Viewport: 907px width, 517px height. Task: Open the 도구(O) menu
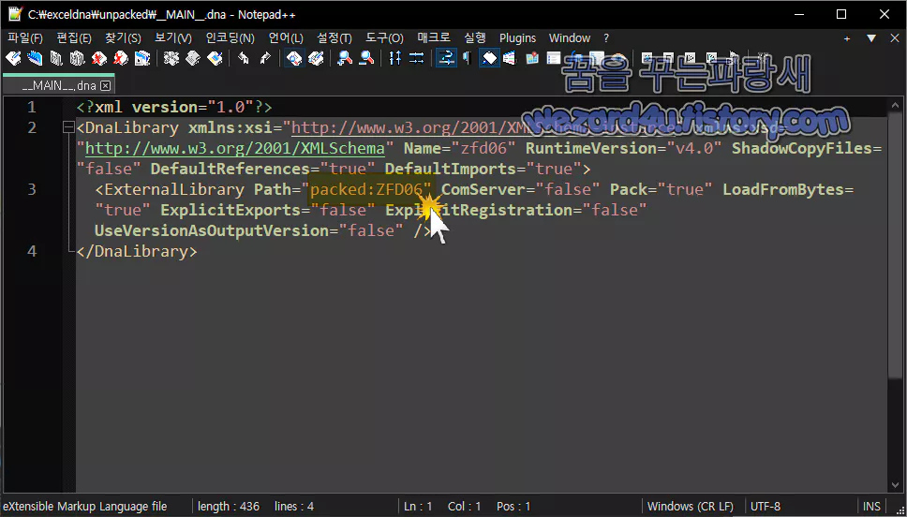(384, 38)
